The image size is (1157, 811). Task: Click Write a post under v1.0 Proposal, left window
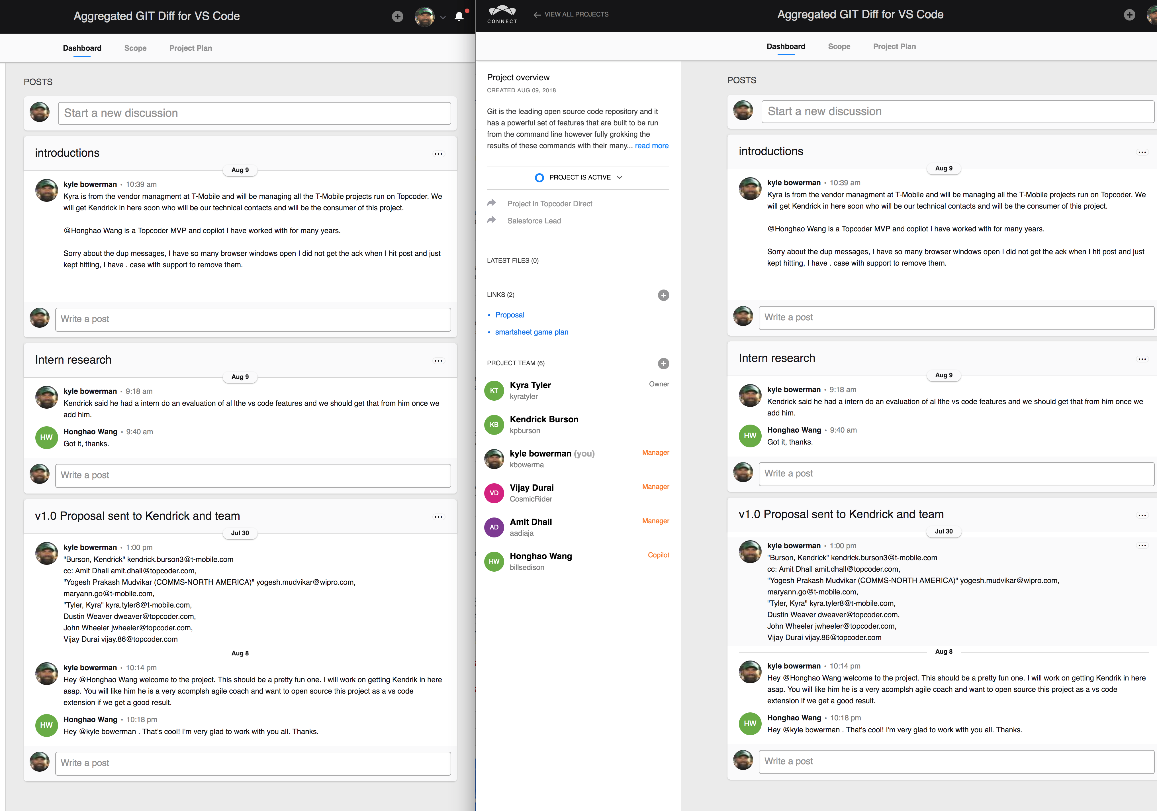[253, 764]
